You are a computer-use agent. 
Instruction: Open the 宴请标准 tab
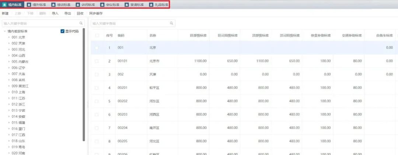pyautogui.click(x=135, y=5)
